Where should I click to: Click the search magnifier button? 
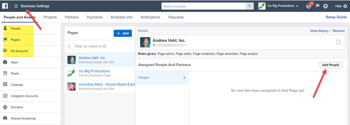pyautogui.click(x=249, y=6)
